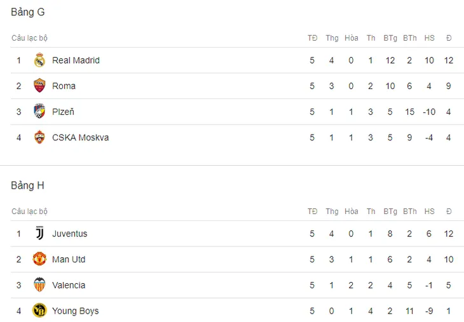The image size is (464, 322).
Task: Click the Roma club crest
Action: pyautogui.click(x=39, y=86)
